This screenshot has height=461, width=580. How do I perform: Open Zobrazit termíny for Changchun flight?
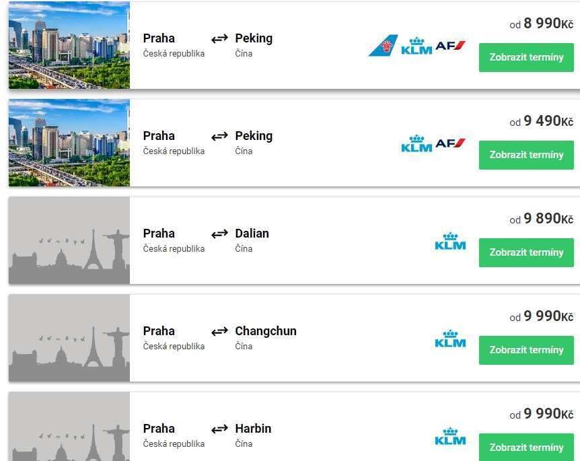(526, 350)
